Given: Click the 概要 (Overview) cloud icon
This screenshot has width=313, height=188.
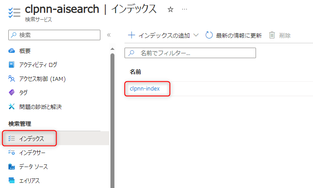Looking at the screenshot, I should 12,51.
